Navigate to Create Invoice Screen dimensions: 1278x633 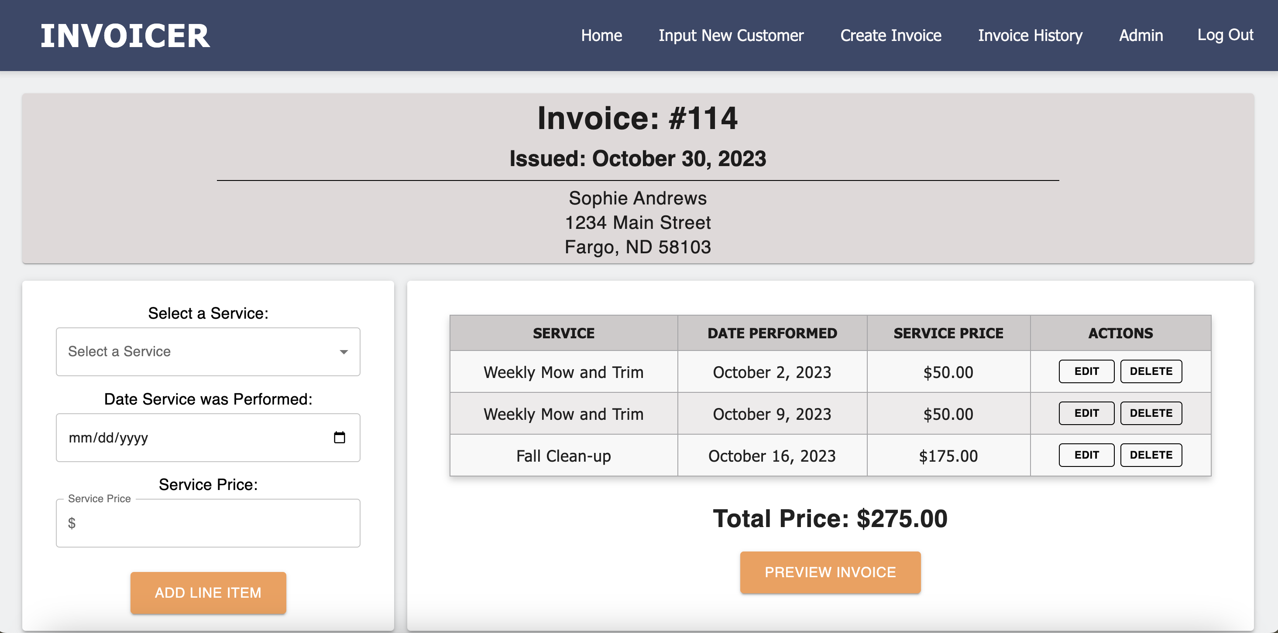[x=890, y=35]
